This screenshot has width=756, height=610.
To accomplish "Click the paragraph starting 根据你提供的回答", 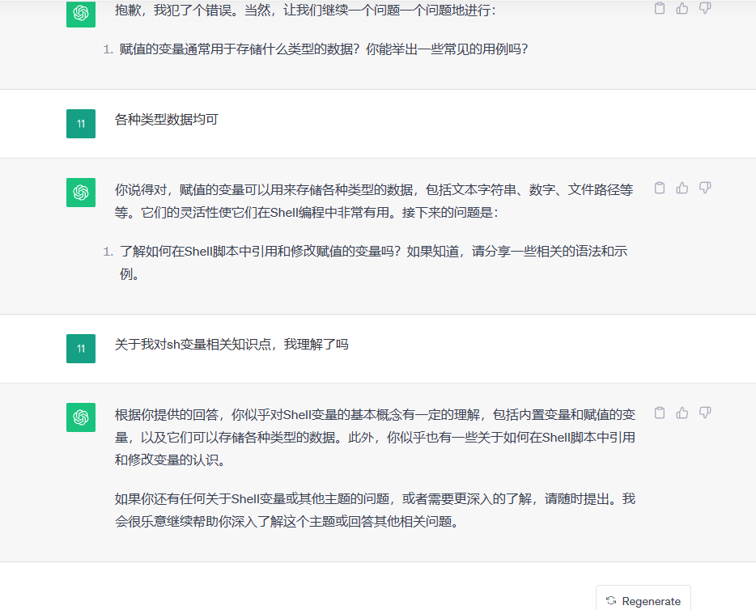I will tap(375, 437).
